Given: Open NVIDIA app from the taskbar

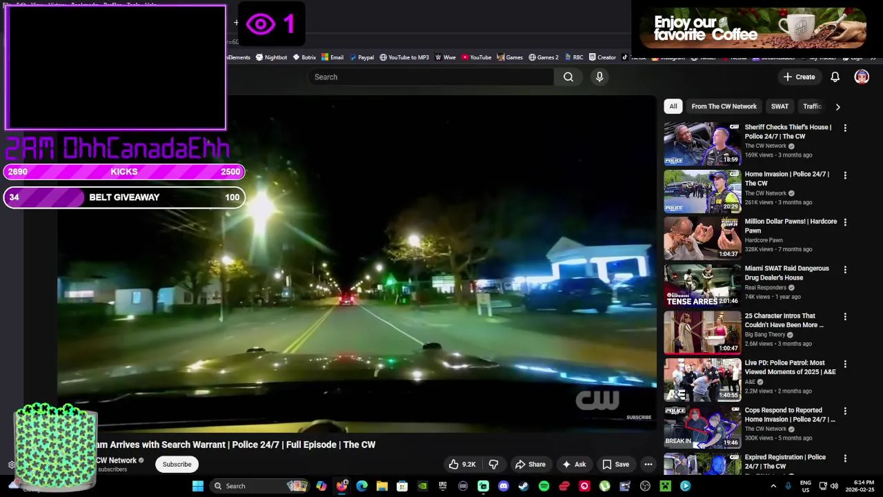Looking at the screenshot, I should [x=422, y=486].
